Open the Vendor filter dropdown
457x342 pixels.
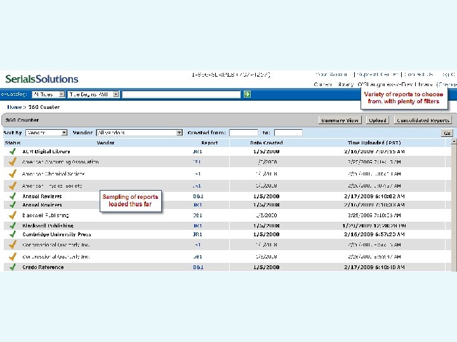(x=139, y=132)
